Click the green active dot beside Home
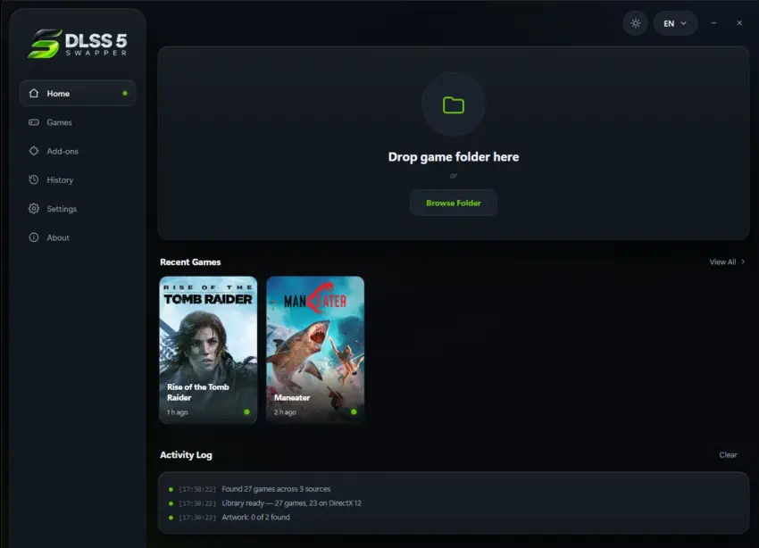This screenshot has height=548, width=759. (125, 94)
